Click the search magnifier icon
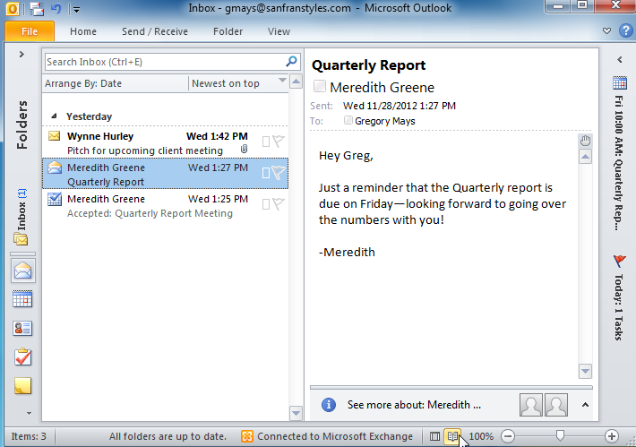 (291, 62)
